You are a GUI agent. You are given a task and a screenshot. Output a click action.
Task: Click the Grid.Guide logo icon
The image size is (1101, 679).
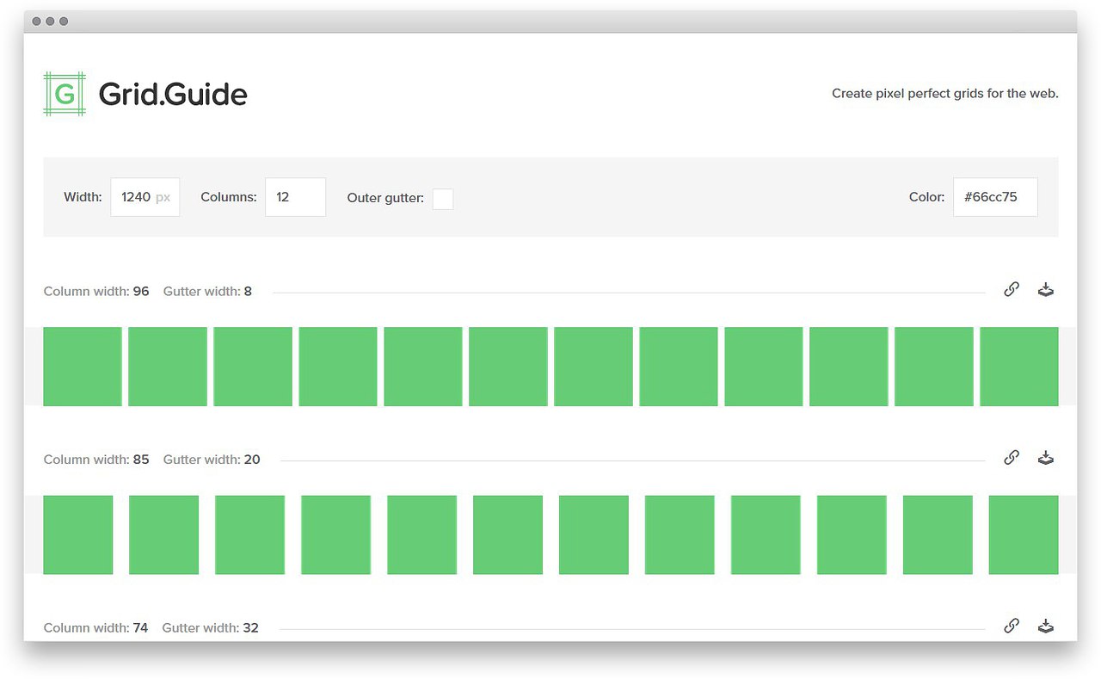coord(65,94)
